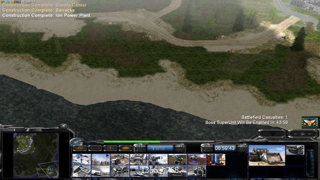Pick greyed smoky building icon below Barracks
320x180 pixels.
click(x=100, y=171)
